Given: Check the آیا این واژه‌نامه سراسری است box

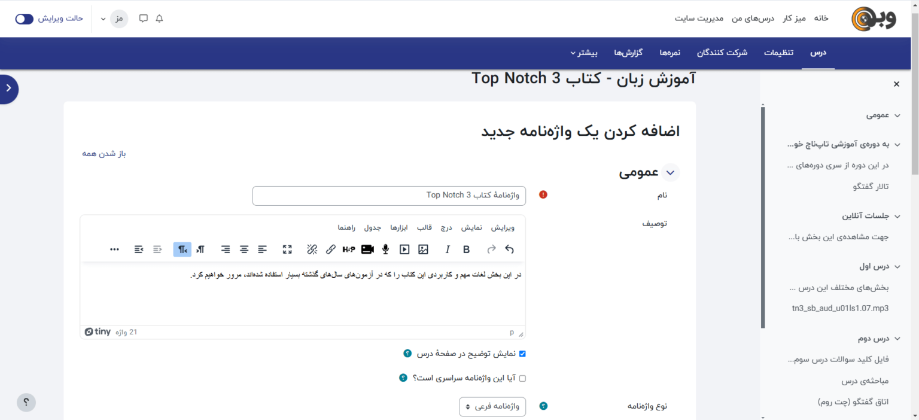Looking at the screenshot, I should pyautogui.click(x=522, y=378).
